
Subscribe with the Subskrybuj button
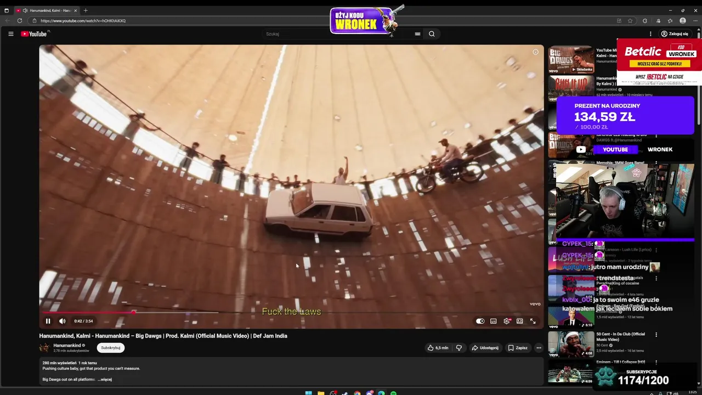110,347
